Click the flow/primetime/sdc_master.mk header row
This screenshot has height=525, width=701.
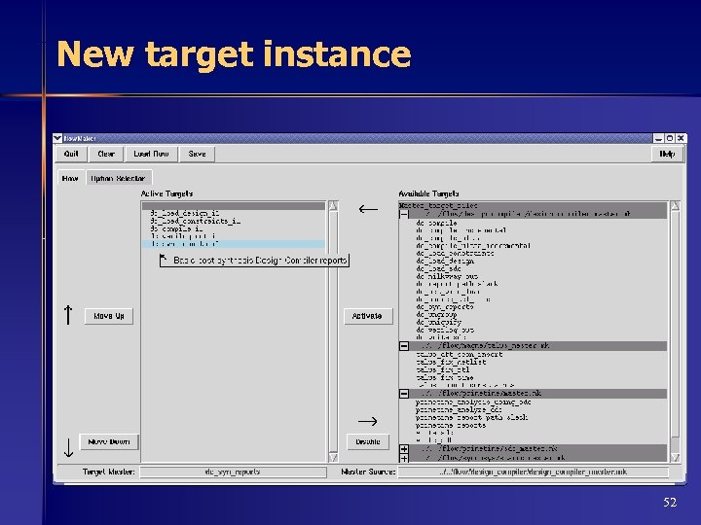(x=533, y=449)
